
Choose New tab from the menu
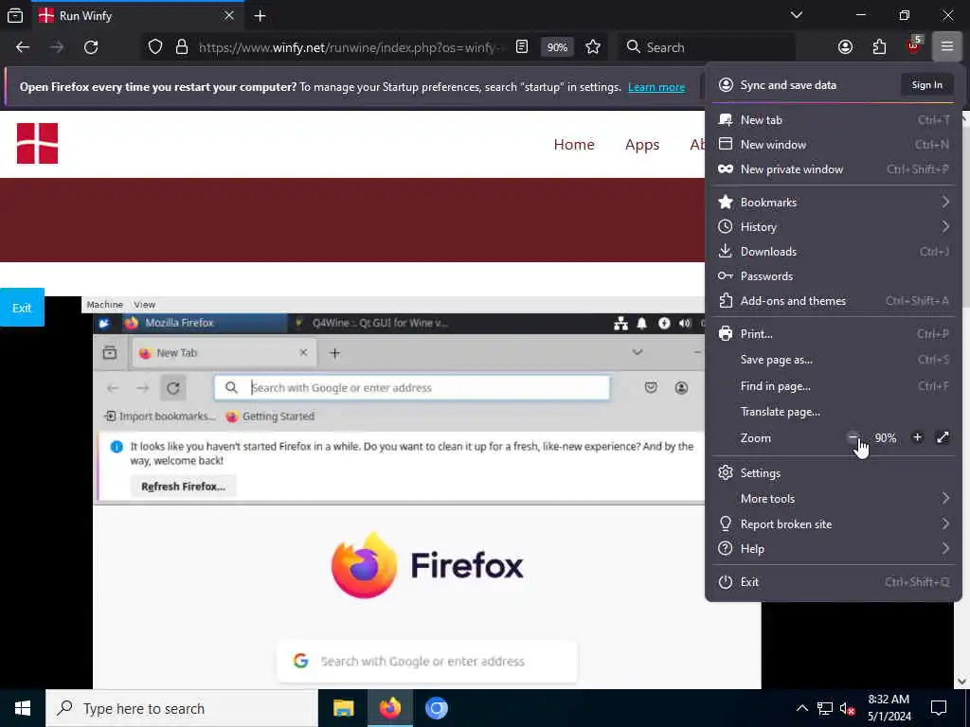coord(834,120)
